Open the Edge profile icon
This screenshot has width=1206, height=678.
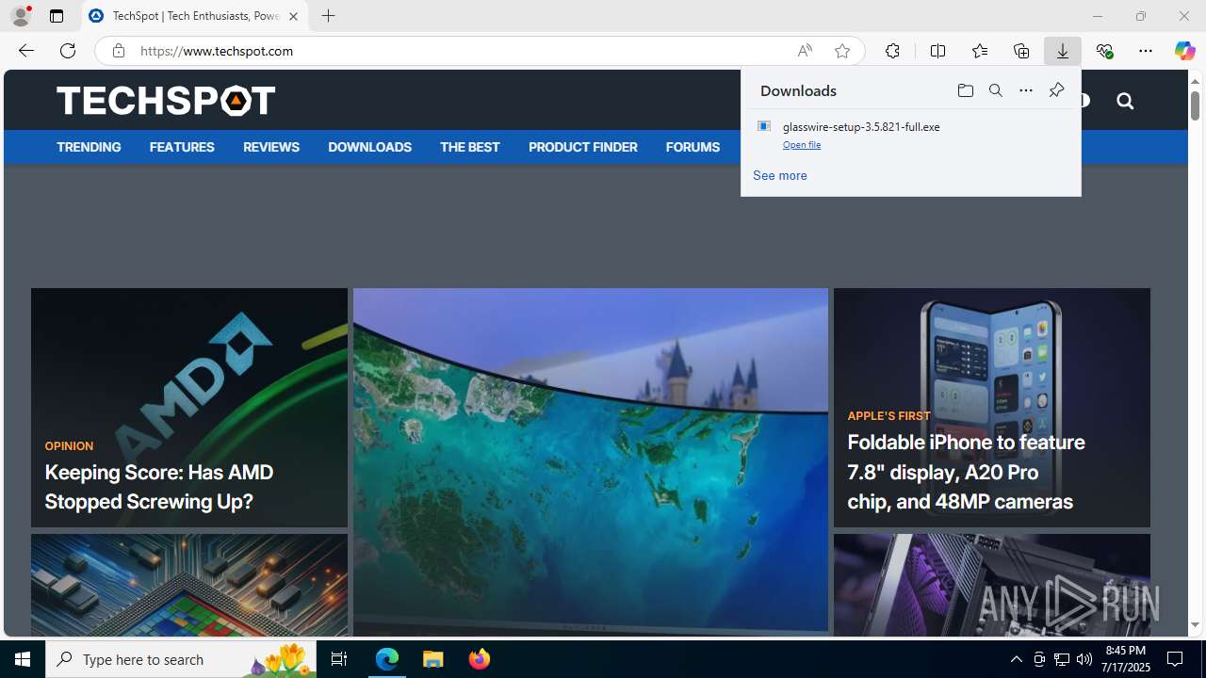click(x=21, y=16)
